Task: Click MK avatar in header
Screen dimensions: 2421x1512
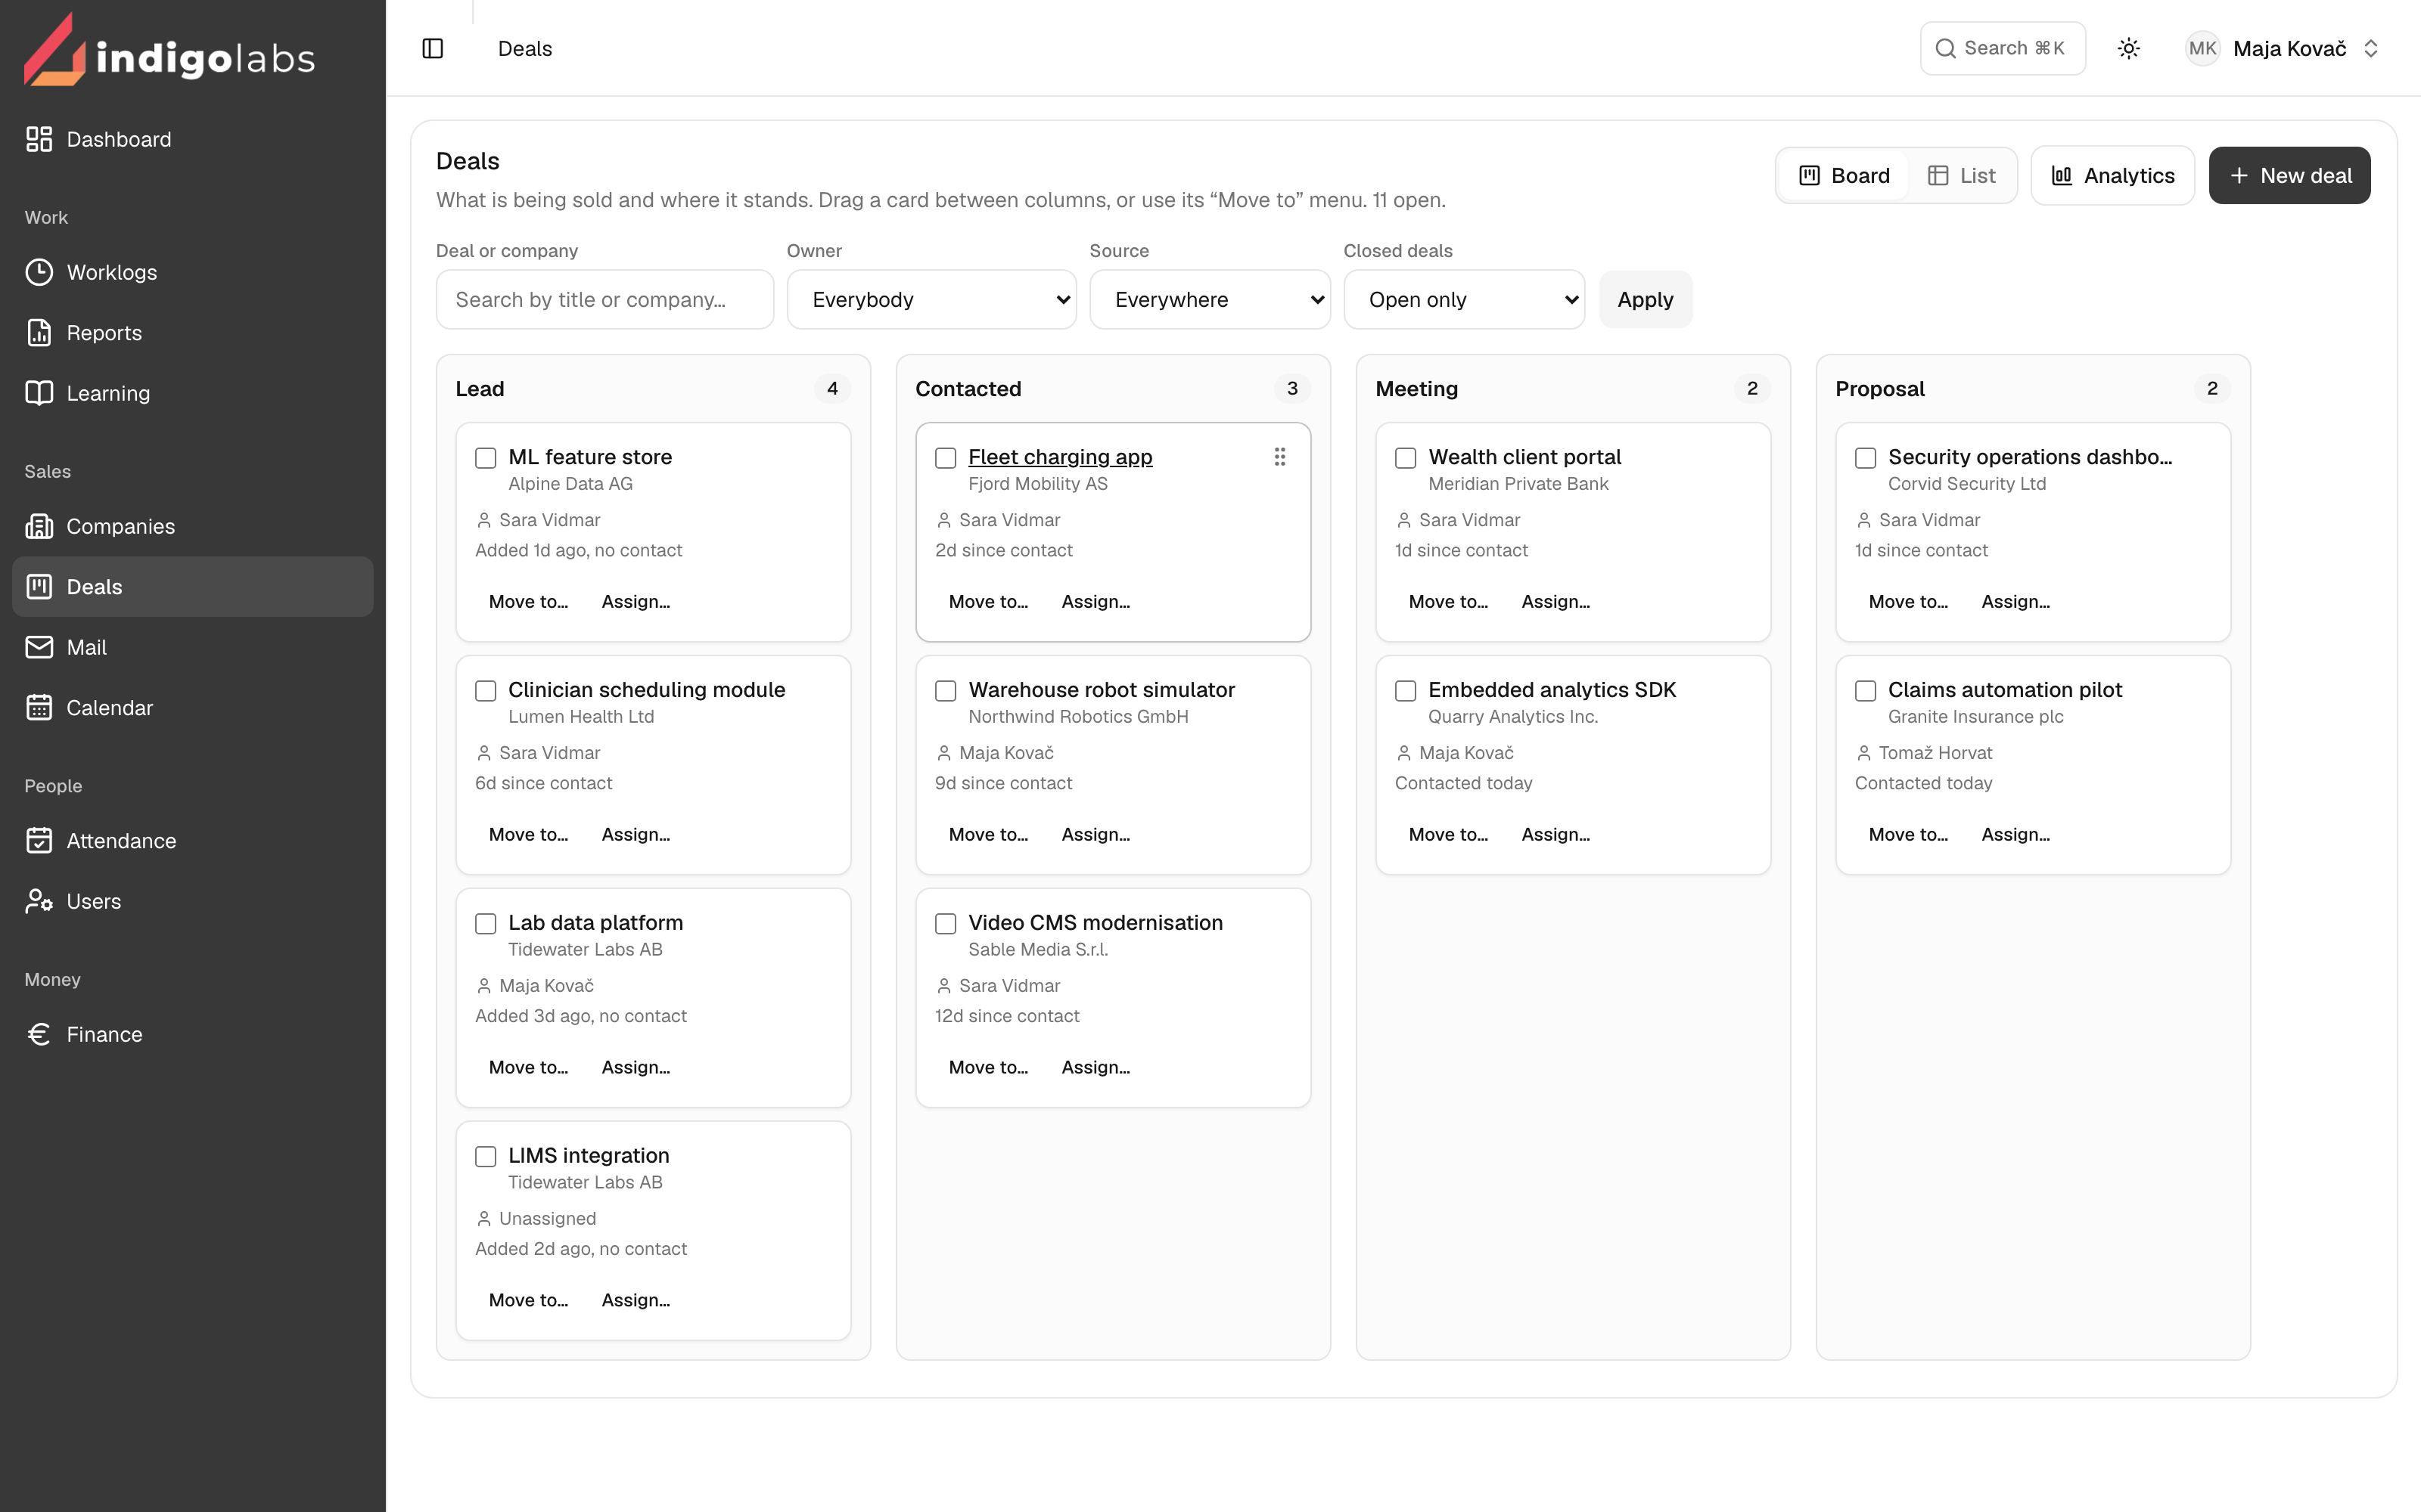Action: coord(2202,48)
